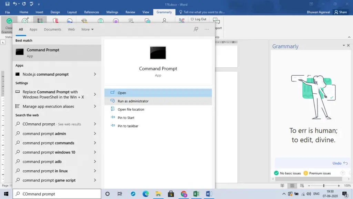Choose Pin to Start
This screenshot has height=199, width=353.
[x=158, y=117]
